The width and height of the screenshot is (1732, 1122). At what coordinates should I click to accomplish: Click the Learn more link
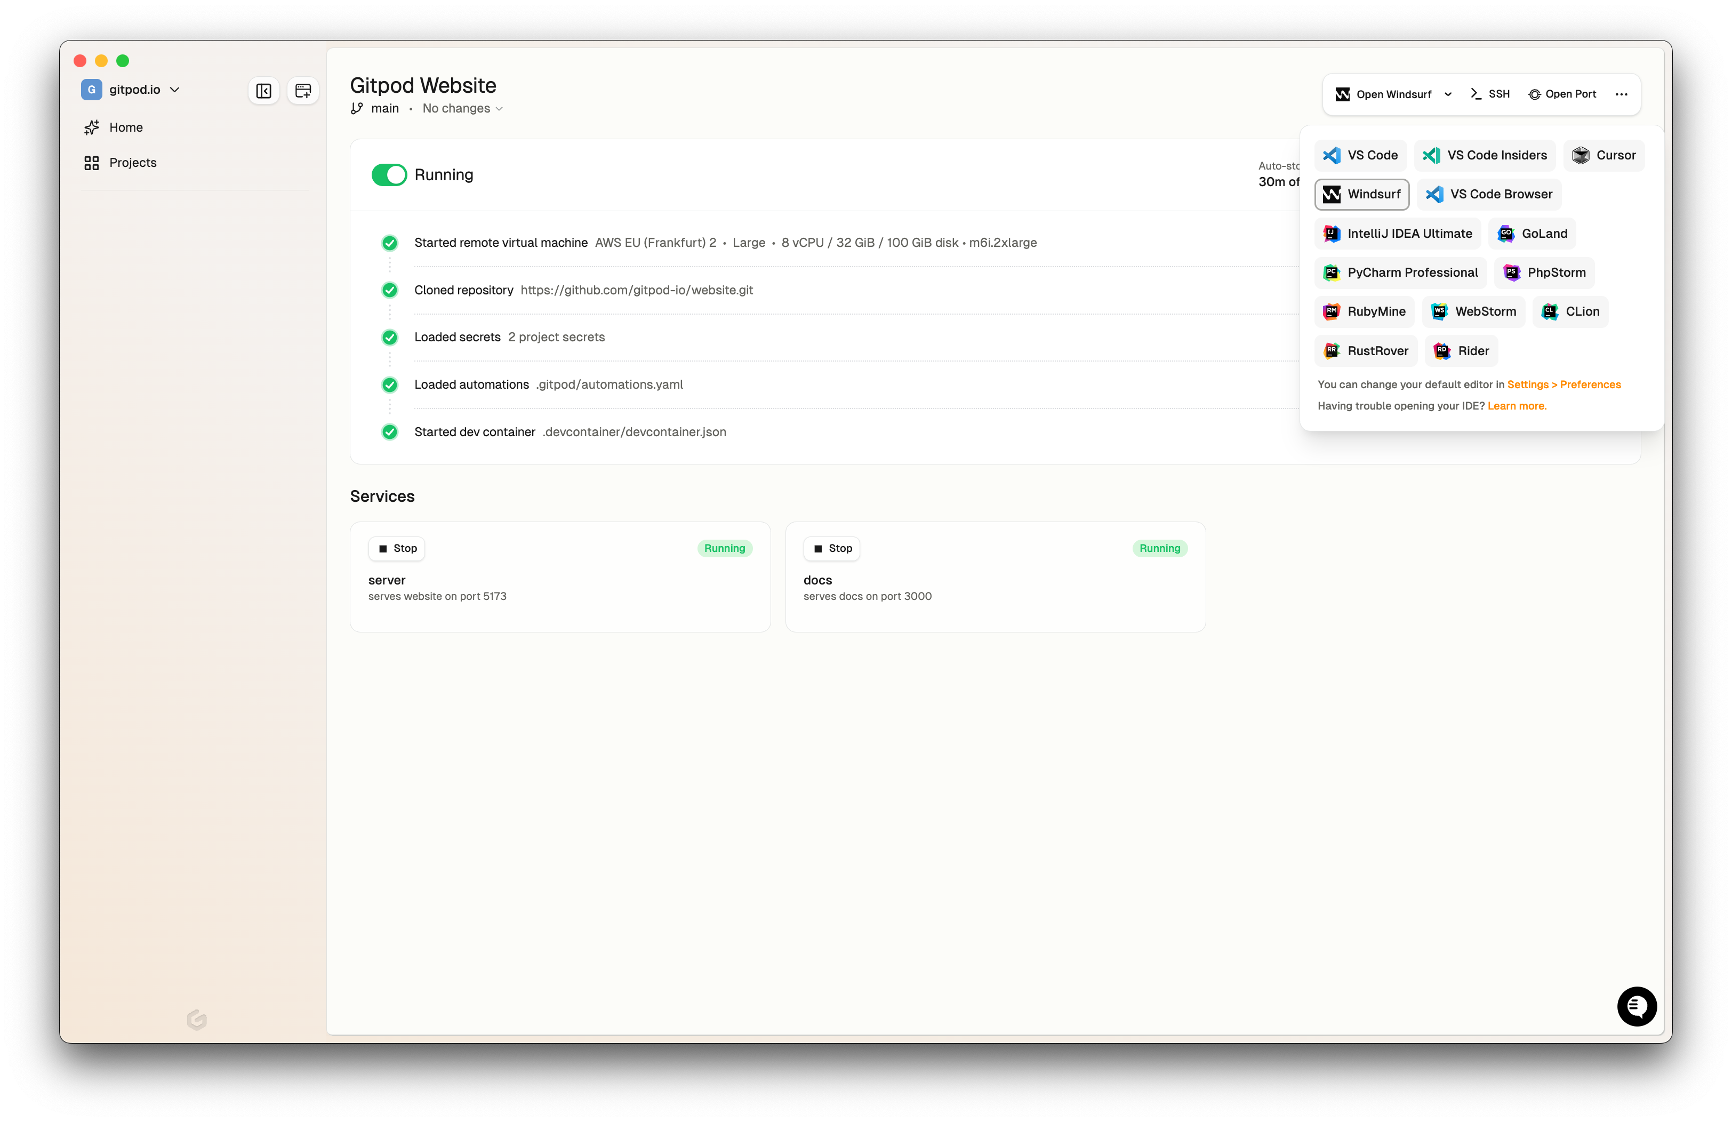point(1517,406)
